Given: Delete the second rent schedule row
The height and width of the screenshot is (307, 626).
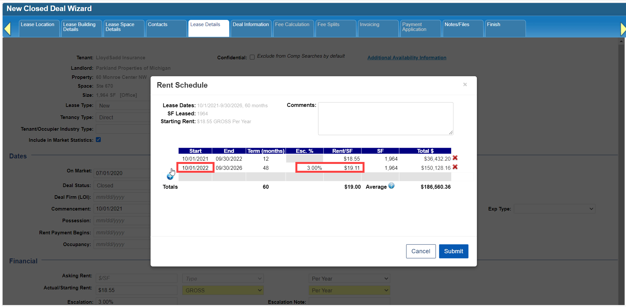Looking at the screenshot, I should [x=455, y=167].
